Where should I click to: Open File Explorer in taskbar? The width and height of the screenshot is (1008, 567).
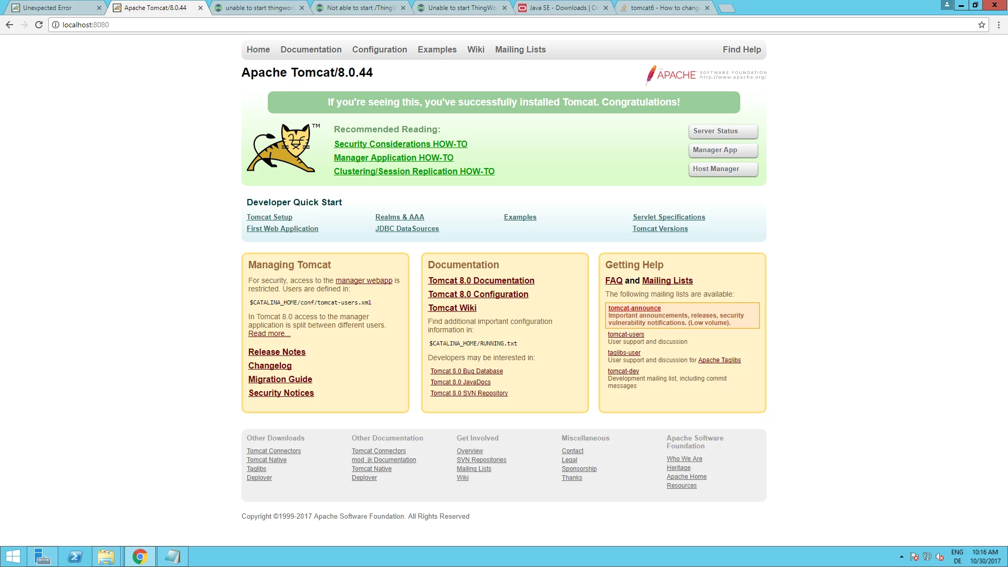point(106,556)
